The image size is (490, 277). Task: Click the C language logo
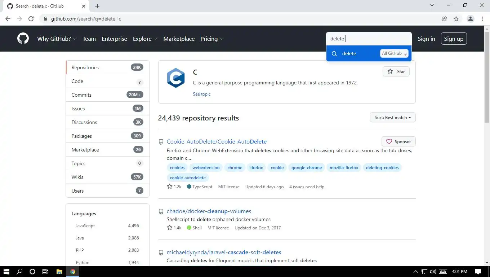click(176, 78)
